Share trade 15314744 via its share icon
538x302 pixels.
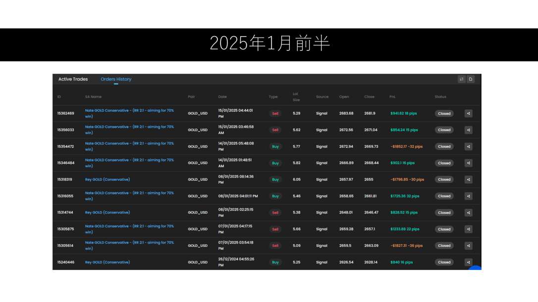(x=468, y=213)
